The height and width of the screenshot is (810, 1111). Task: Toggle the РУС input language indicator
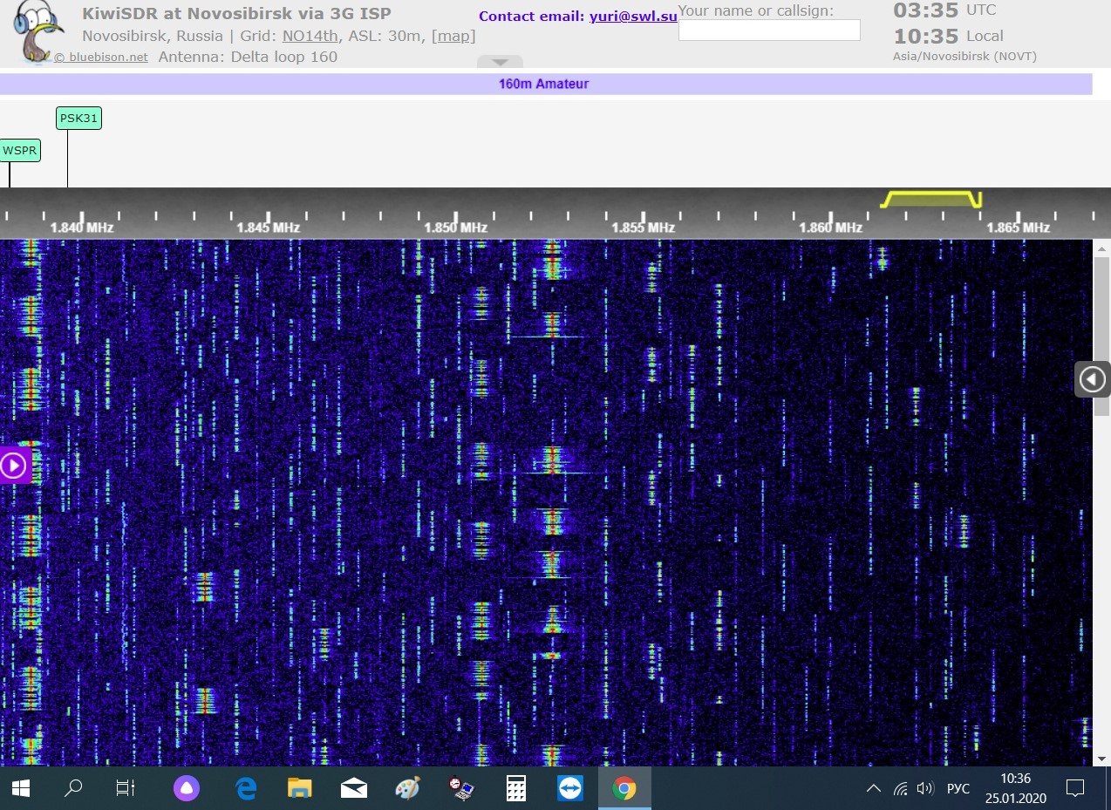point(958,789)
